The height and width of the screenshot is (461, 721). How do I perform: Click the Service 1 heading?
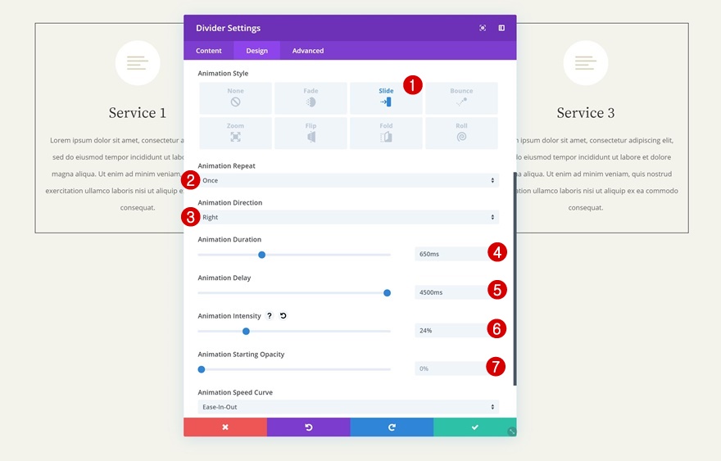pyautogui.click(x=138, y=113)
